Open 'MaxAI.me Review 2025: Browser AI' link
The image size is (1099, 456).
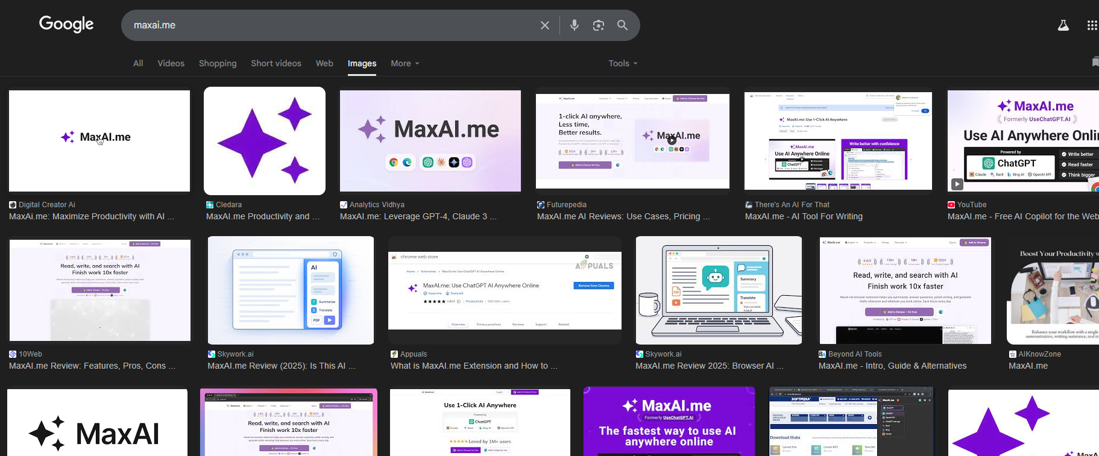710,366
